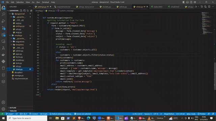The width and height of the screenshot is (216, 121).
Task: Close the views.py tab
Action: pyautogui.click(x=147, y=7)
